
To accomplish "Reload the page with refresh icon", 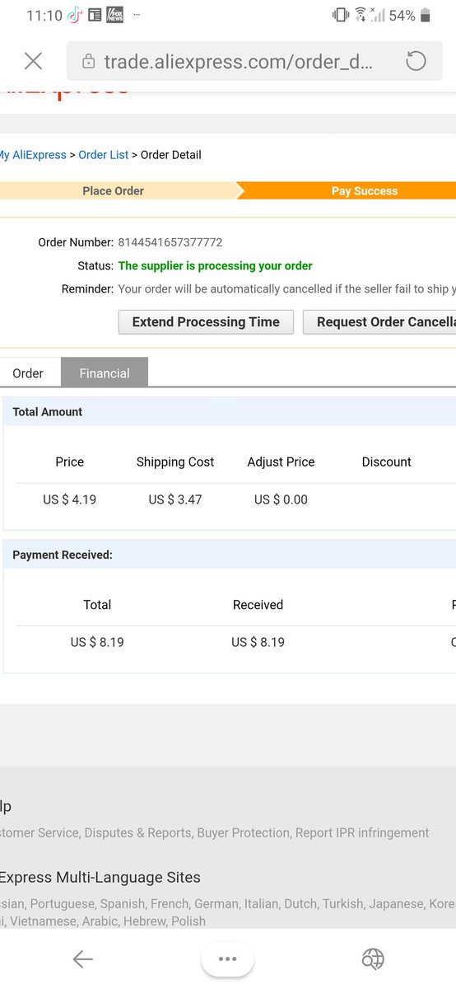I will click(x=416, y=61).
